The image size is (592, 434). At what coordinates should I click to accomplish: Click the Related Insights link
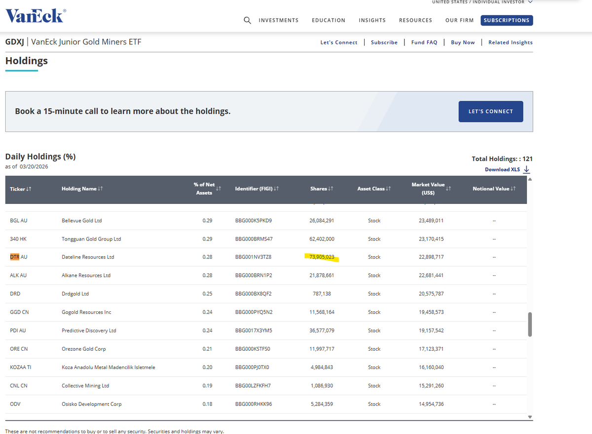click(511, 42)
